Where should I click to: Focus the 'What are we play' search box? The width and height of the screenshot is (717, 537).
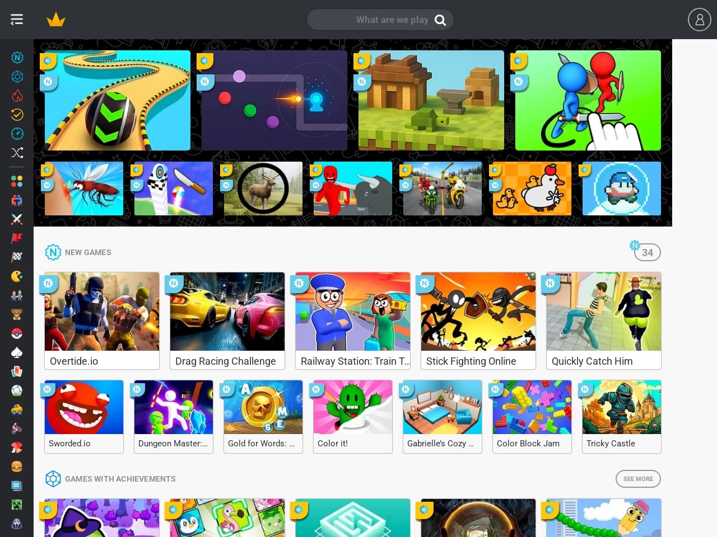pos(380,20)
